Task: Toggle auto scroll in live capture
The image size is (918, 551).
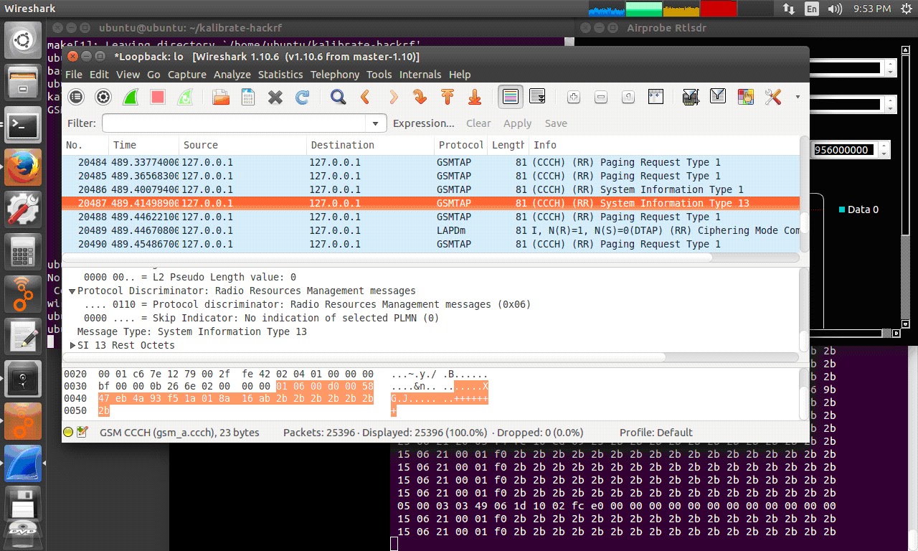Action: [536, 97]
